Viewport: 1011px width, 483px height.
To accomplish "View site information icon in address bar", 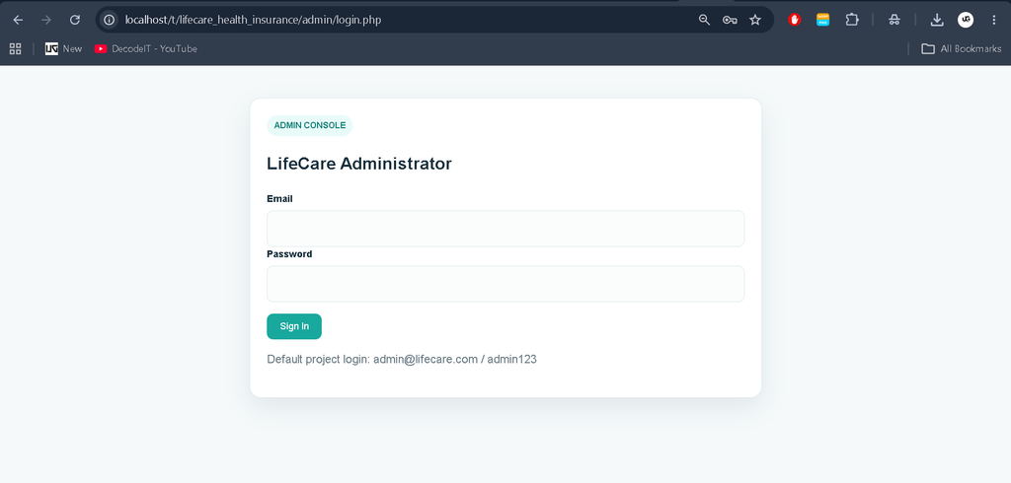I will coord(110,20).
